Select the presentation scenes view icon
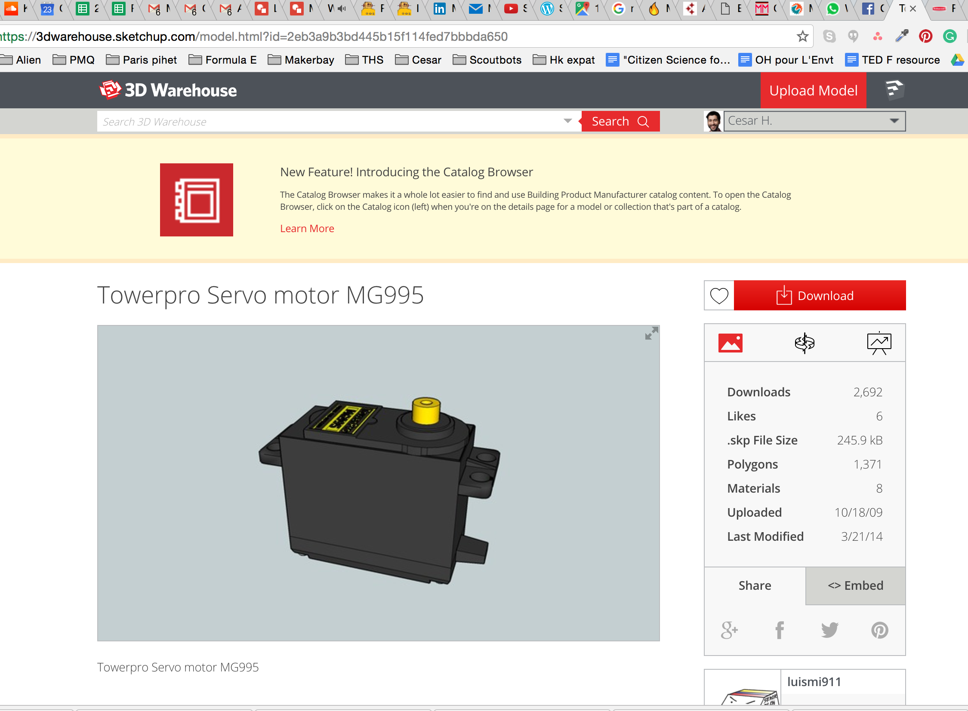This screenshot has width=968, height=711. pos(879,343)
